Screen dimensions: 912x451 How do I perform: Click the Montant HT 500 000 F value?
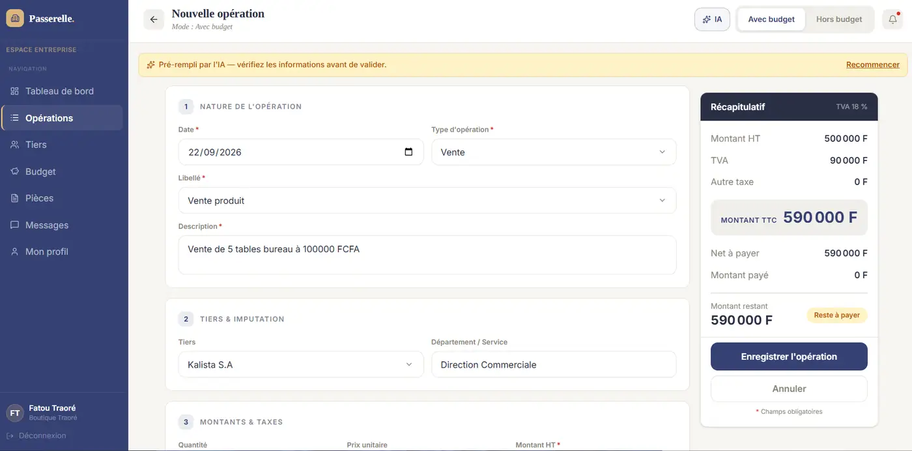[846, 138]
